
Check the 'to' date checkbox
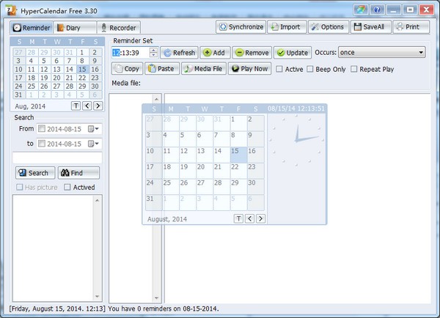tap(42, 144)
